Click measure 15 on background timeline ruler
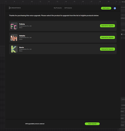This screenshot has height=131, width=125. point(74,2)
